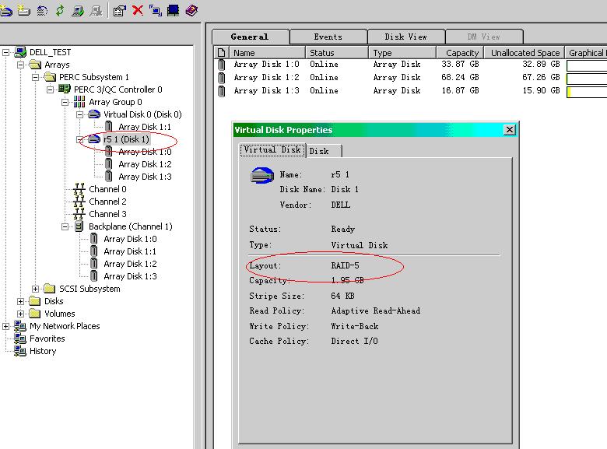Click the rescan toolbar icon
The image size is (607, 449).
[42, 10]
